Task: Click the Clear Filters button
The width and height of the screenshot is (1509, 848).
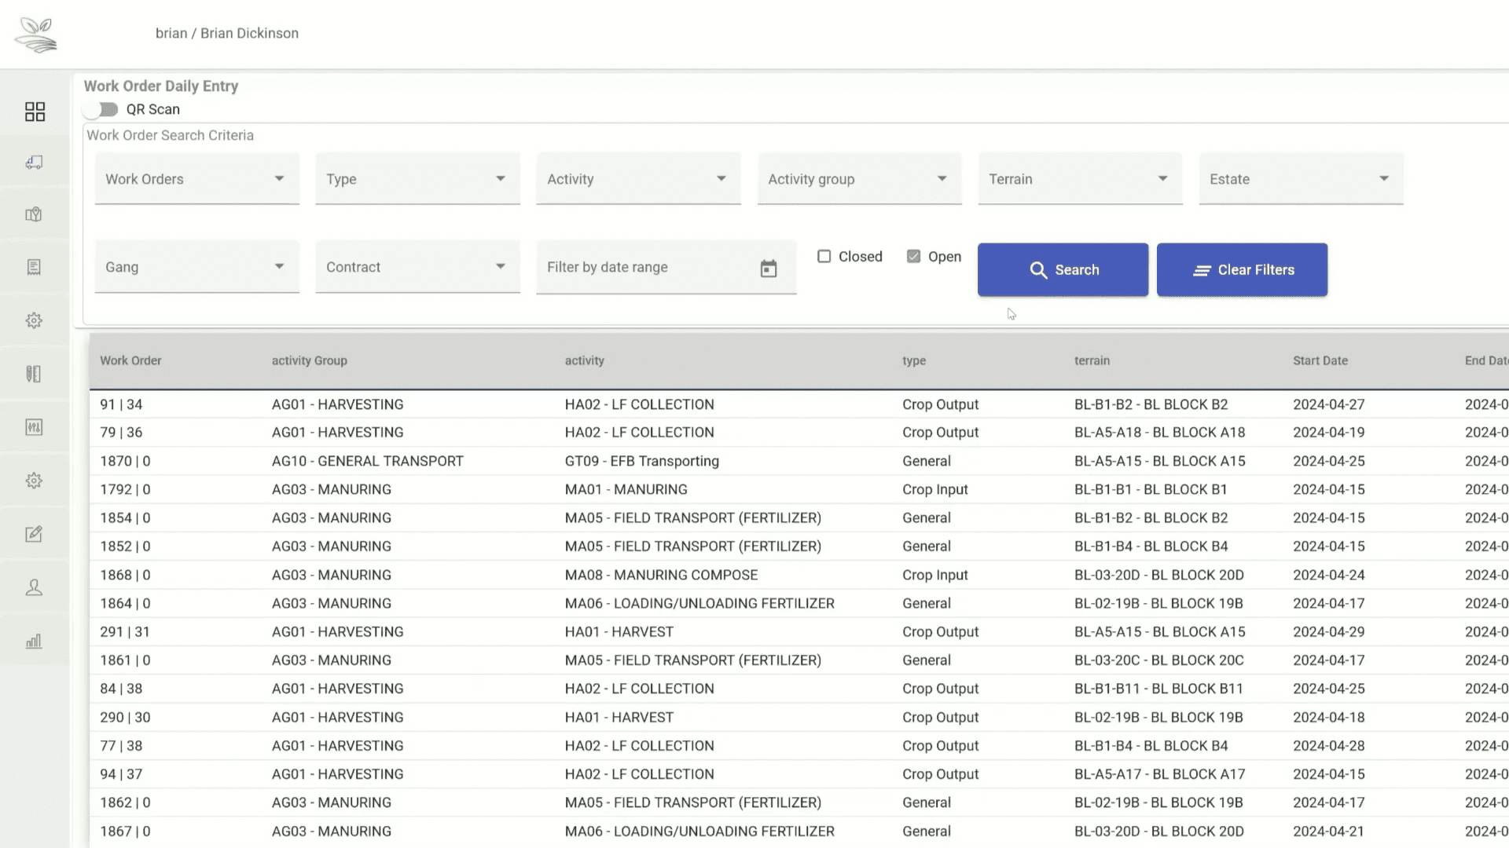Action: (x=1242, y=269)
